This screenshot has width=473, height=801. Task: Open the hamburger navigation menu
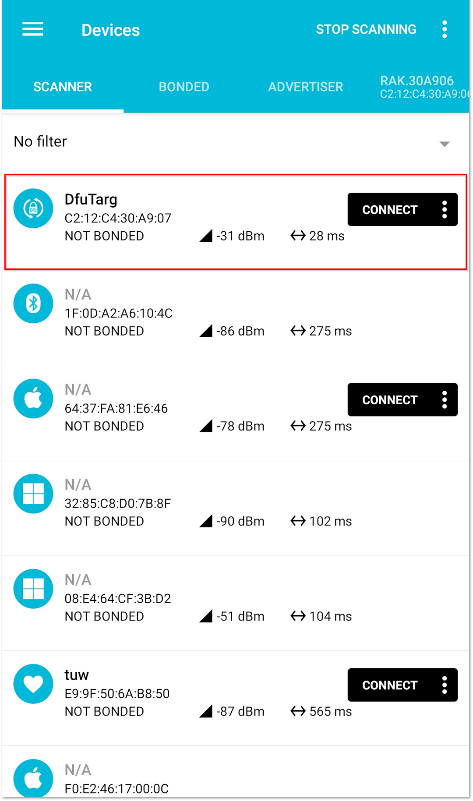pos(33,29)
